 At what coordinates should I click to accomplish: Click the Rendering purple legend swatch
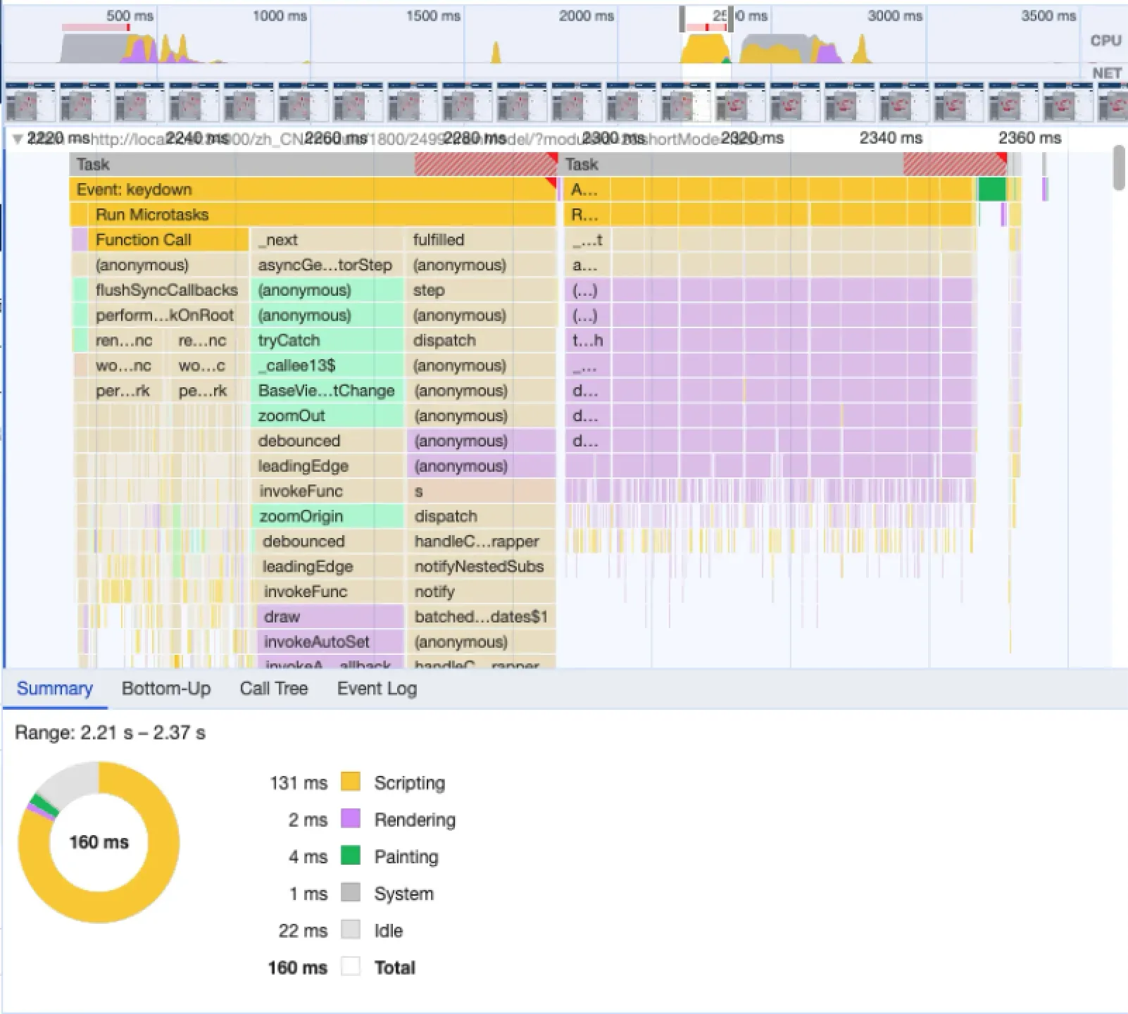(350, 819)
